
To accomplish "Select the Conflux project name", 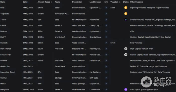I will [4, 78].
